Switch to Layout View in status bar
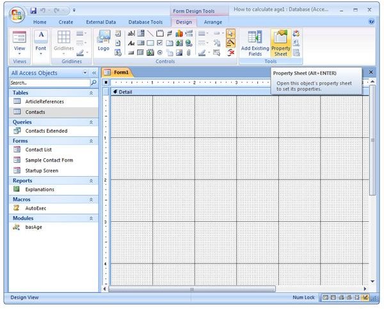The width and height of the screenshot is (384, 309). 357,297
